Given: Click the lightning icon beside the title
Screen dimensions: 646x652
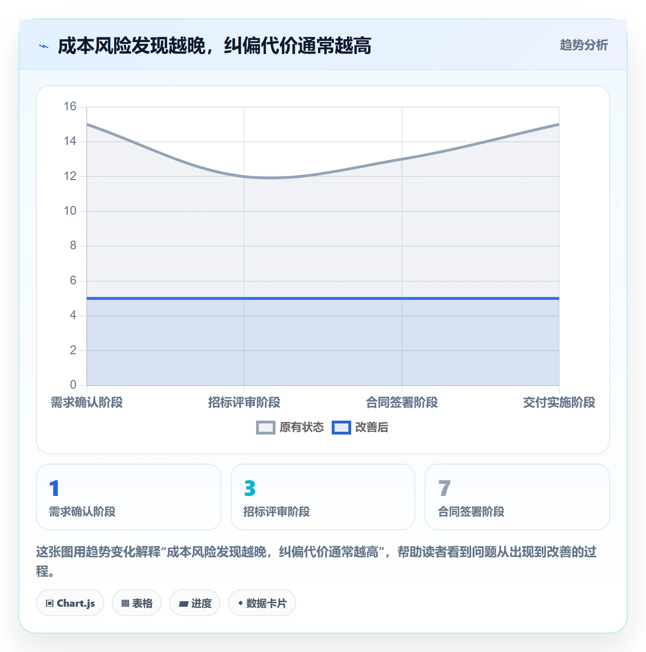Looking at the screenshot, I should (x=44, y=46).
